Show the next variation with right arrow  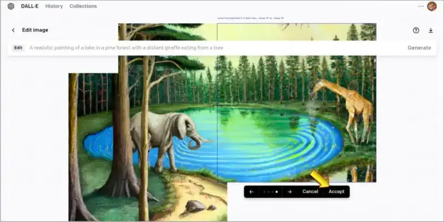[x=289, y=191]
